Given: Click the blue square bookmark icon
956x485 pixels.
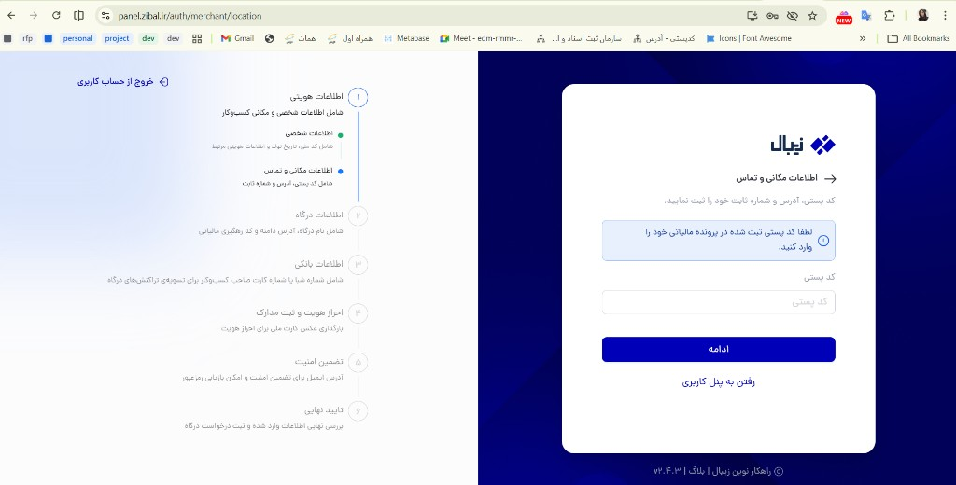Looking at the screenshot, I should 49,38.
